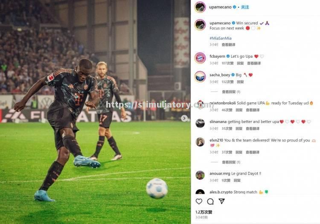This screenshot has height=224, width=320.
Task: Open slinanana profile picture
Action: click(200, 123)
